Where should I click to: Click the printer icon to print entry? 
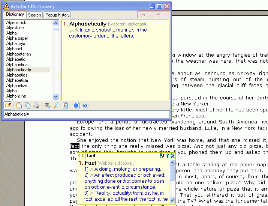pyautogui.click(x=36, y=105)
